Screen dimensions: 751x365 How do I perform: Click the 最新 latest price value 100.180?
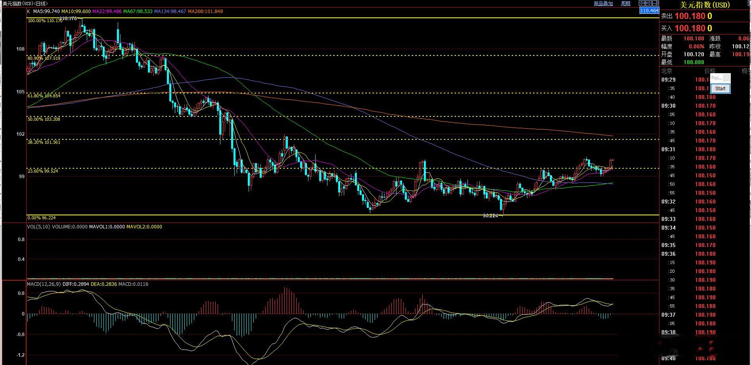(x=694, y=39)
